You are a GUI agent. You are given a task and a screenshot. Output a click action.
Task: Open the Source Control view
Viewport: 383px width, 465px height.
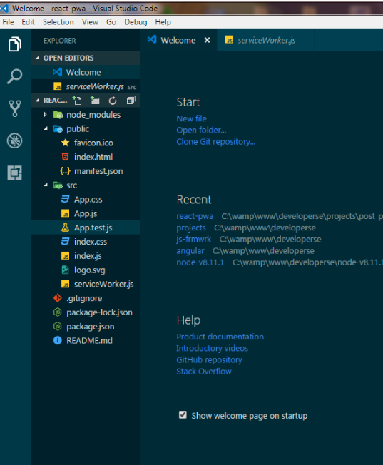(14, 108)
